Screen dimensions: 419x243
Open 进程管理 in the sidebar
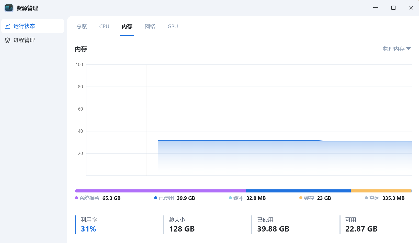pyautogui.click(x=24, y=40)
